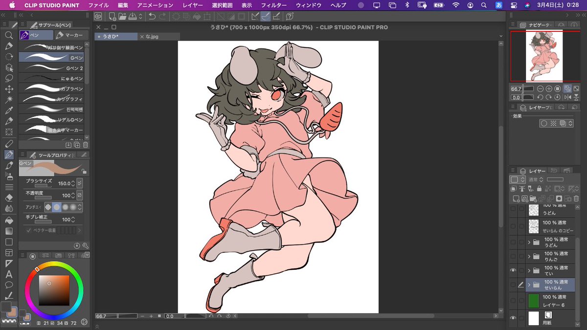Image resolution: width=587 pixels, height=330 pixels.
Task: Select the Blend tool
Action: [9, 208]
